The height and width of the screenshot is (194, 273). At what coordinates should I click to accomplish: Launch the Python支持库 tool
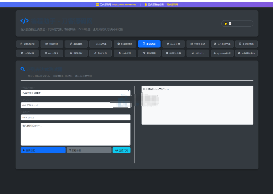(x=222, y=53)
